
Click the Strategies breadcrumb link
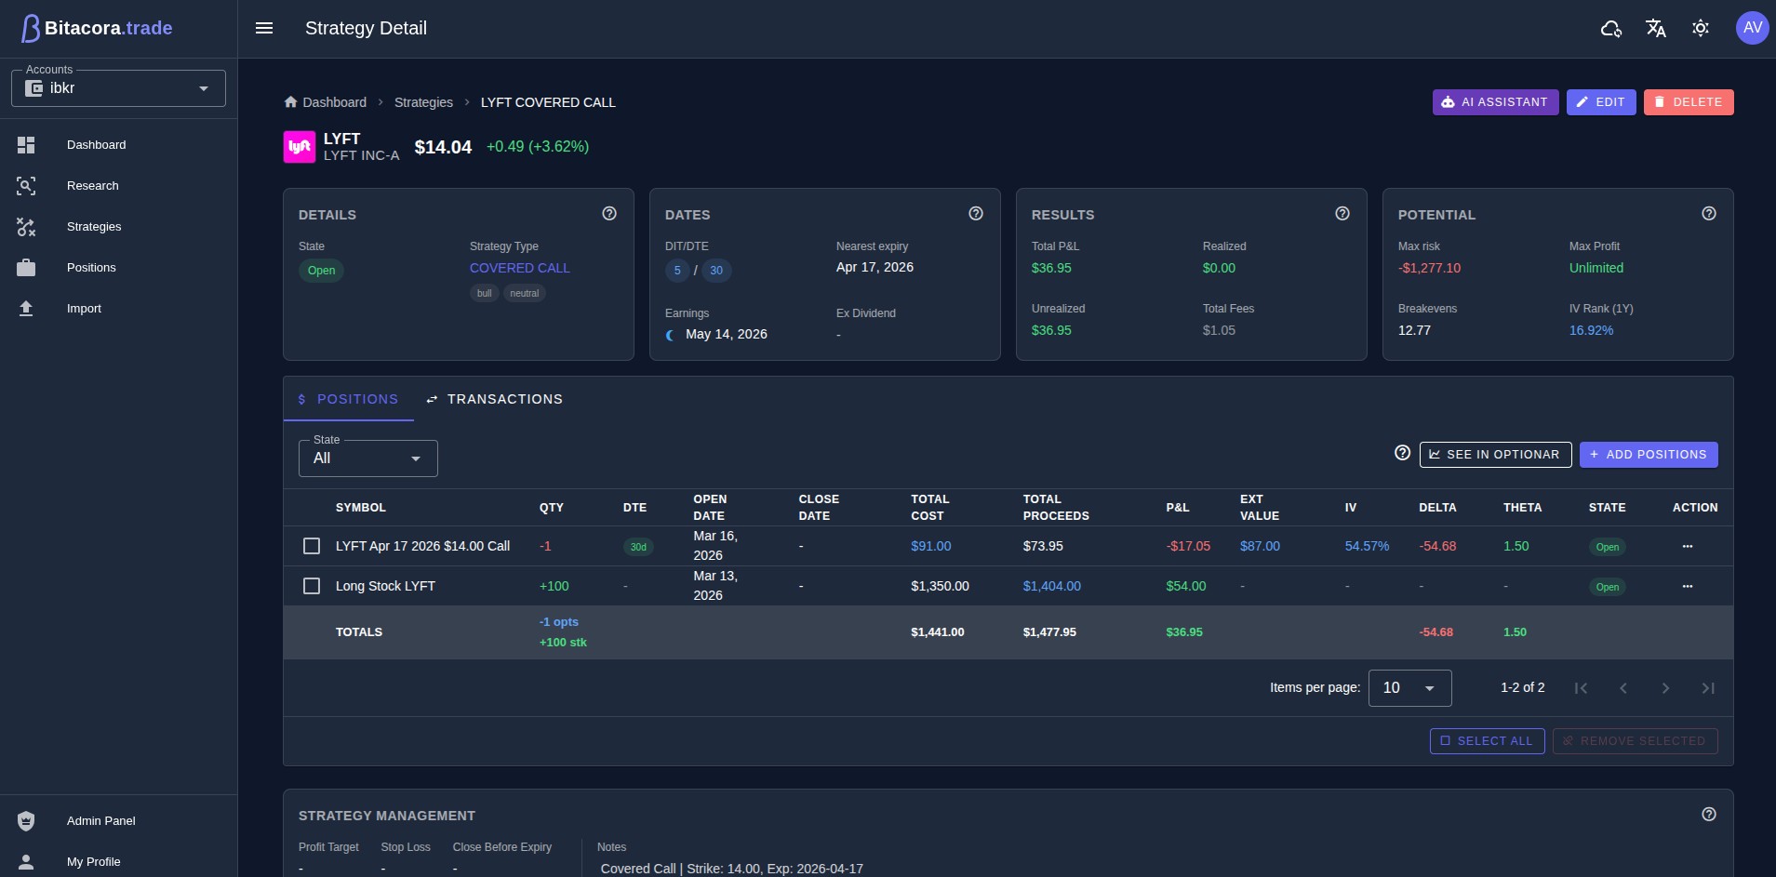pos(423,102)
